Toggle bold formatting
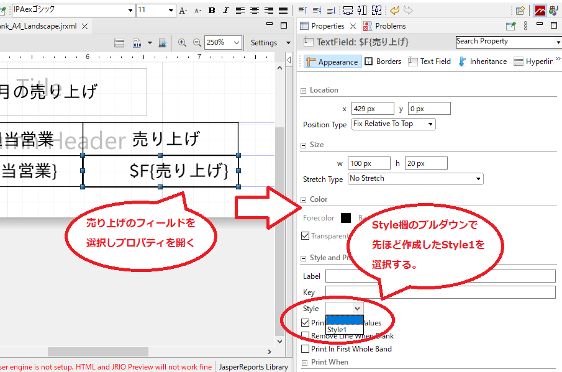The width and height of the screenshot is (562, 372). [x=212, y=11]
